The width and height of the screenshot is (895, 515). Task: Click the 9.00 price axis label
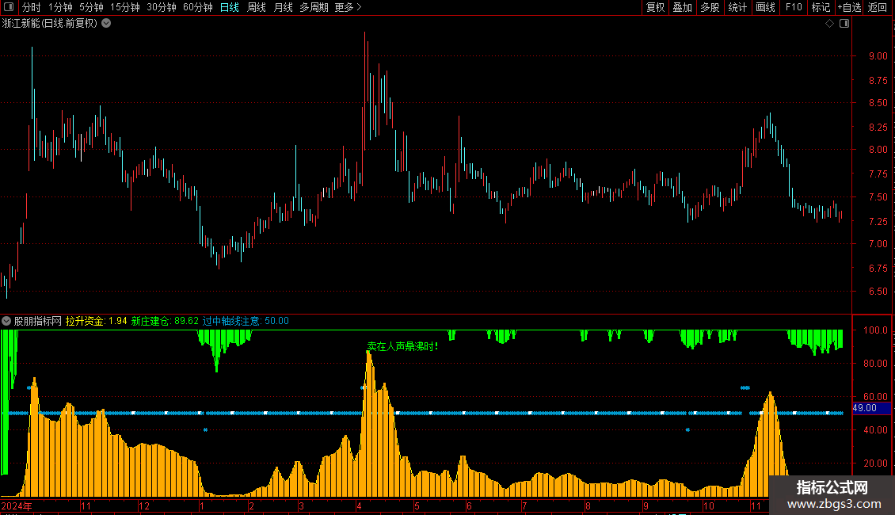[878, 56]
